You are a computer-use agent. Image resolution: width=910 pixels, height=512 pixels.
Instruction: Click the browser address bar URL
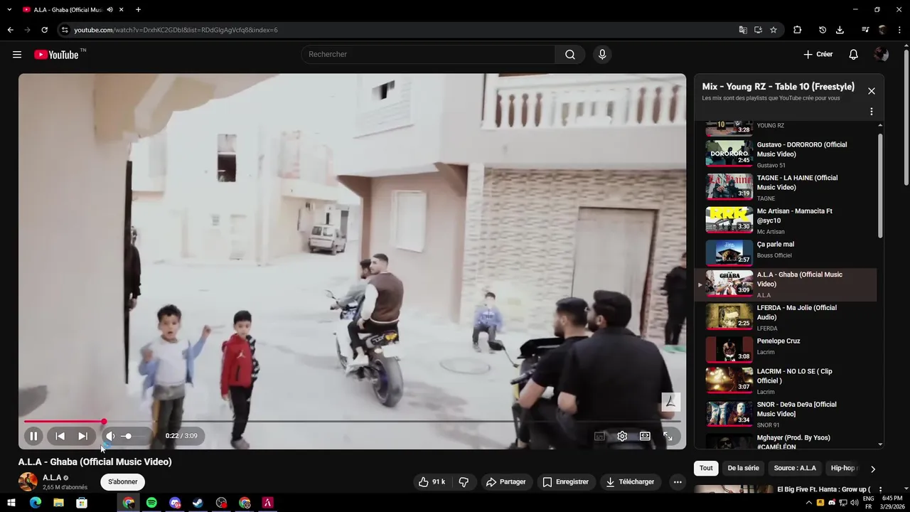[x=176, y=30]
